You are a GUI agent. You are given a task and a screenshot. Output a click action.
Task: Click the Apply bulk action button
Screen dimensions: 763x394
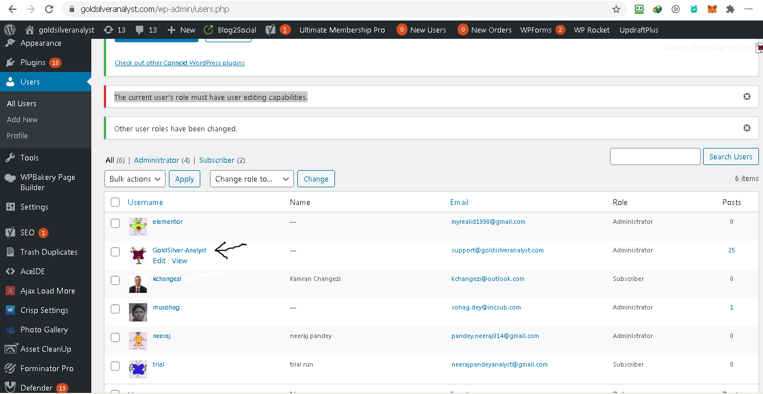tap(184, 179)
